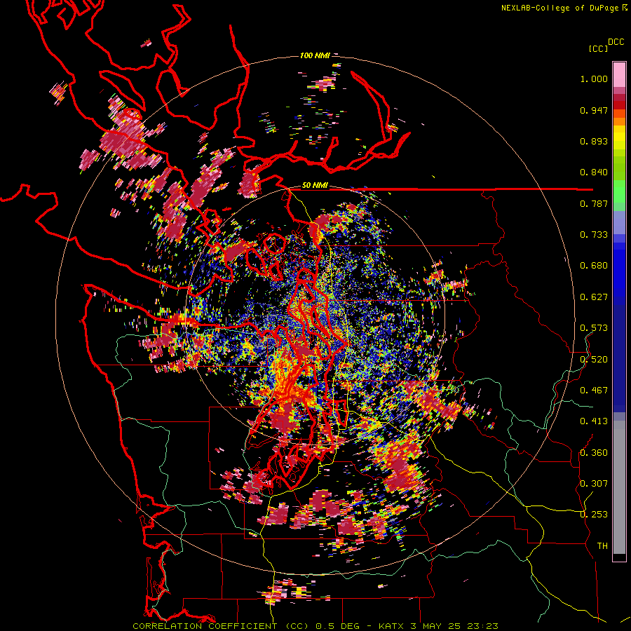Pick the bright green band of the color bar
The width and height of the screenshot is (631, 631).
[619, 191]
